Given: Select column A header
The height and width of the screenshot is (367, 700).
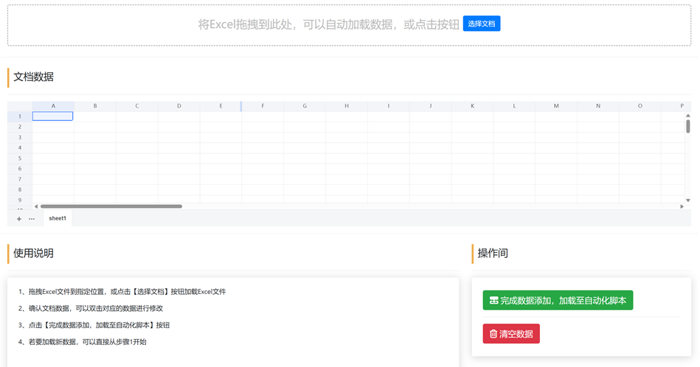Looking at the screenshot, I should (x=53, y=105).
